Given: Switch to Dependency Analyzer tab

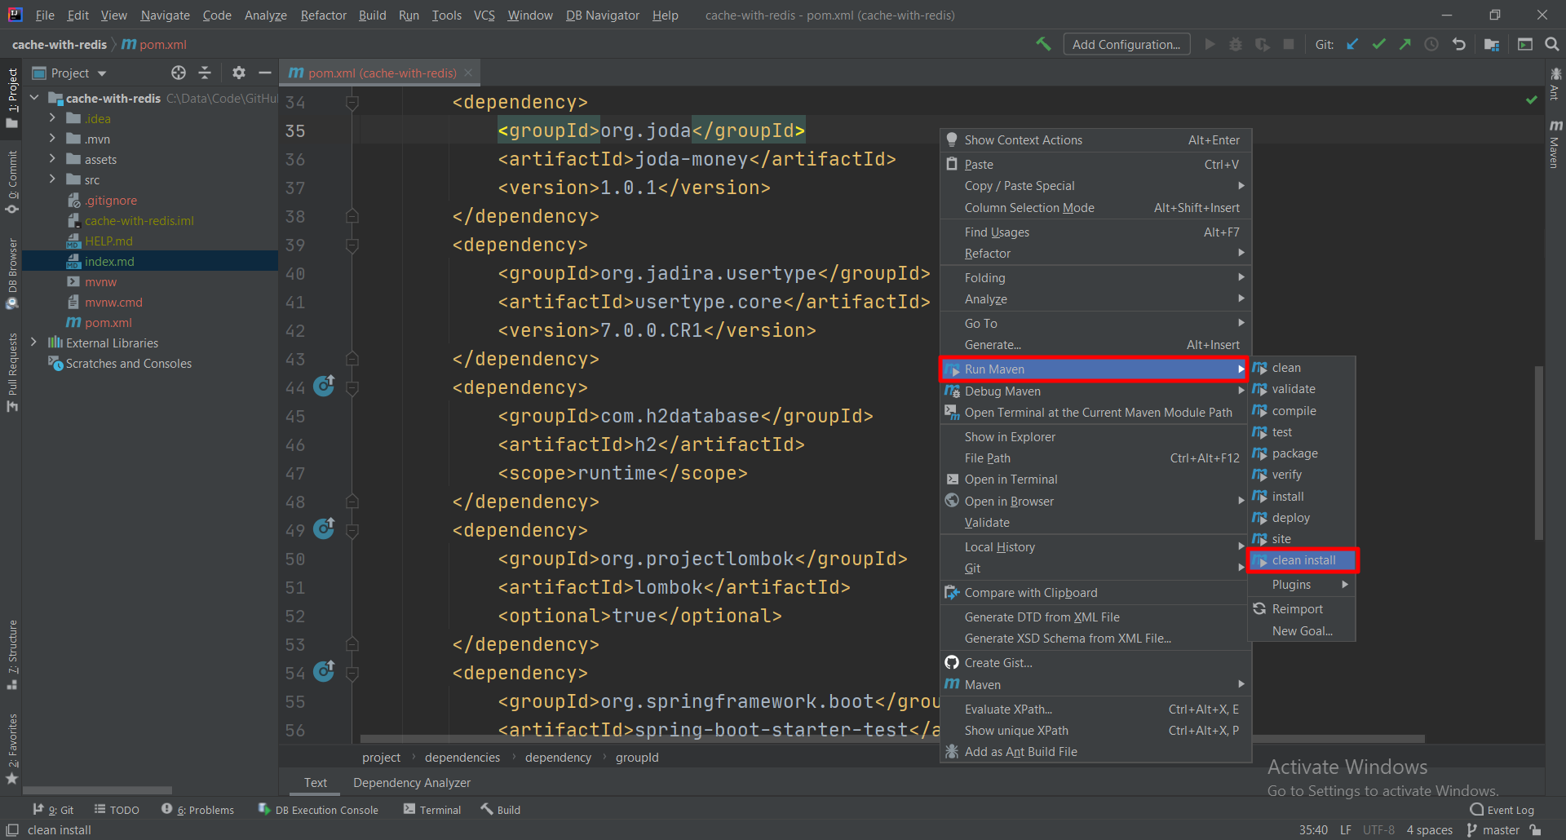Looking at the screenshot, I should pyautogui.click(x=412, y=782).
